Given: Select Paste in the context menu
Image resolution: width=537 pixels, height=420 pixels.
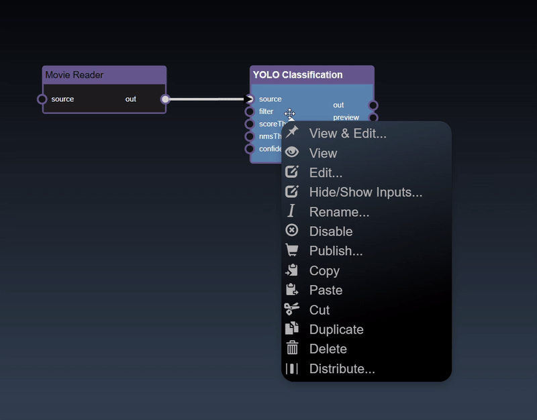Looking at the screenshot, I should 326,290.
